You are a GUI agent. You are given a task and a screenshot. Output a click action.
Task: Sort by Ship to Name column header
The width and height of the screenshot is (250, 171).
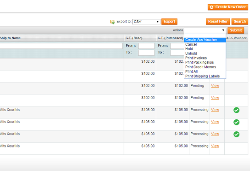[11, 38]
